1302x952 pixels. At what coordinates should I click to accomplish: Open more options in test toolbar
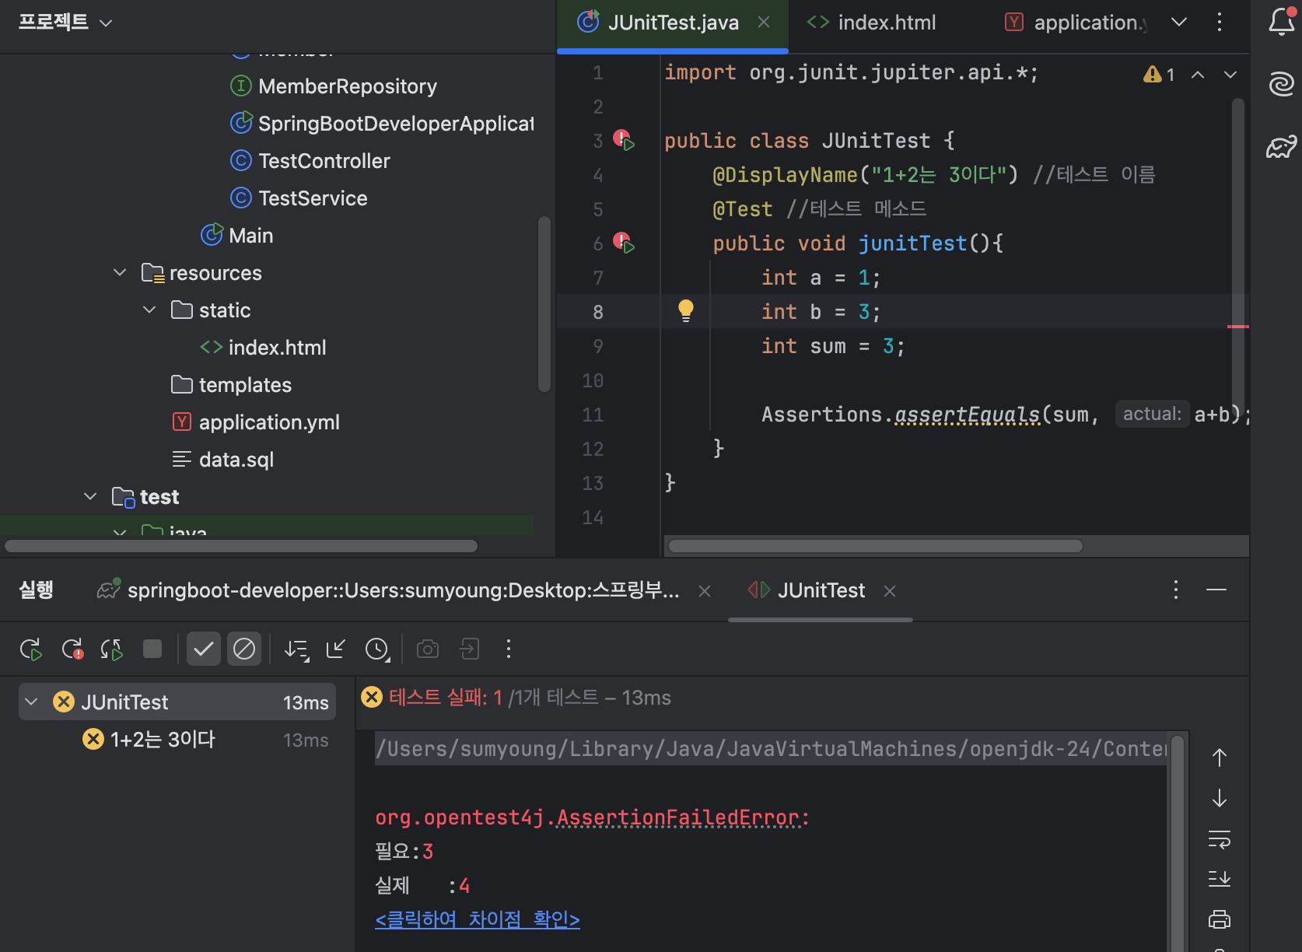(x=509, y=649)
